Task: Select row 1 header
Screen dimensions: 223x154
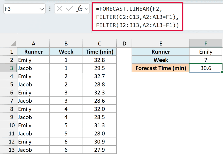Action: click(x=9, y=52)
